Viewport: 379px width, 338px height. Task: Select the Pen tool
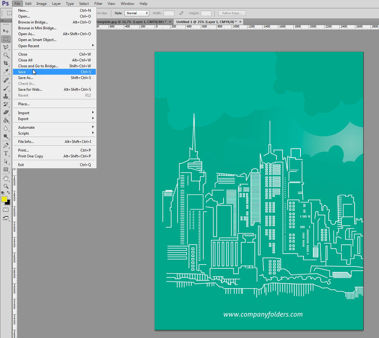[x=6, y=145]
